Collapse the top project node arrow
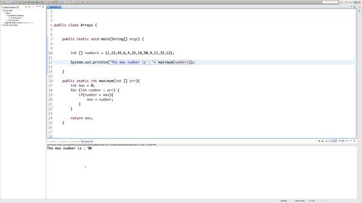The height and width of the screenshot is (203, 362). click(2, 11)
